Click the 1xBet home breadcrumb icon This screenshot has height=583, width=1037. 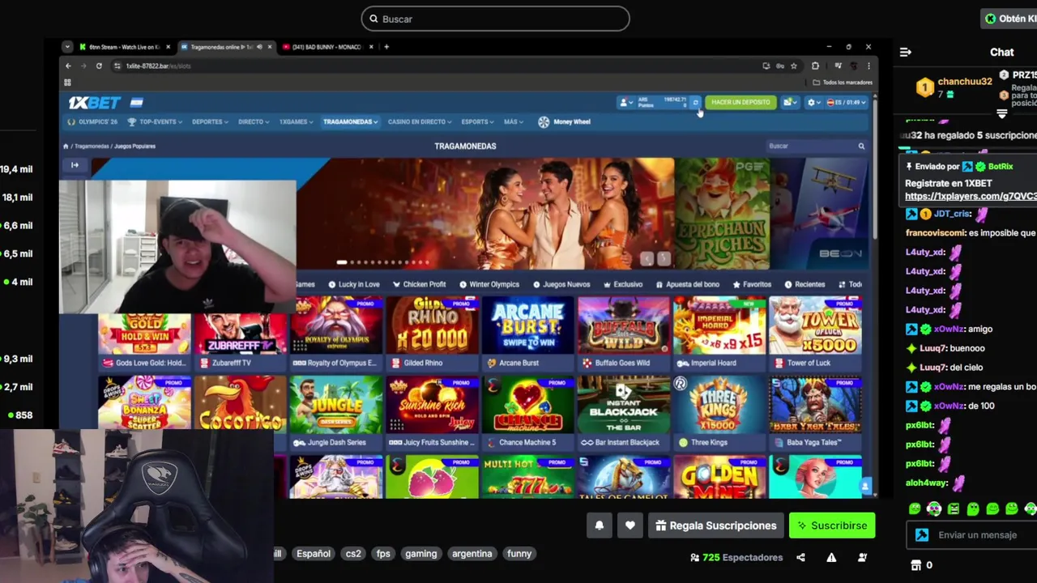tap(66, 146)
